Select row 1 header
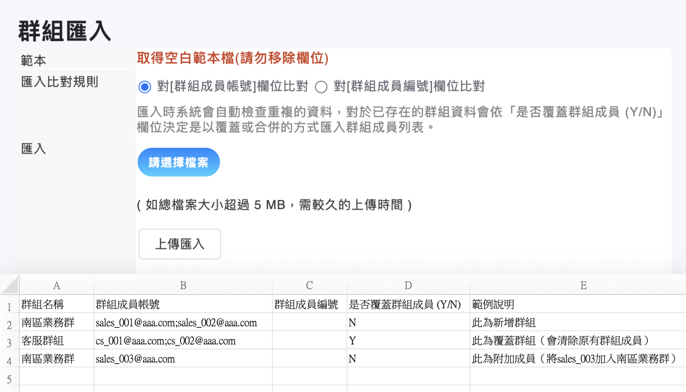The width and height of the screenshot is (686, 392). pyautogui.click(x=9, y=307)
